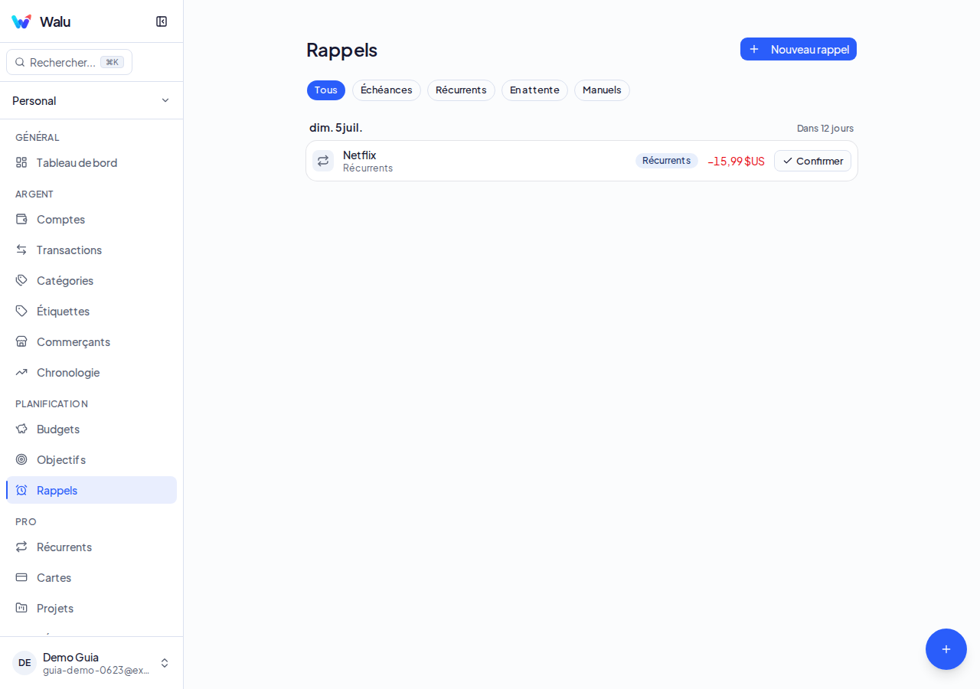This screenshot has width=980, height=689.
Task: Click the Rappels alarm clock icon
Action: pos(21,490)
